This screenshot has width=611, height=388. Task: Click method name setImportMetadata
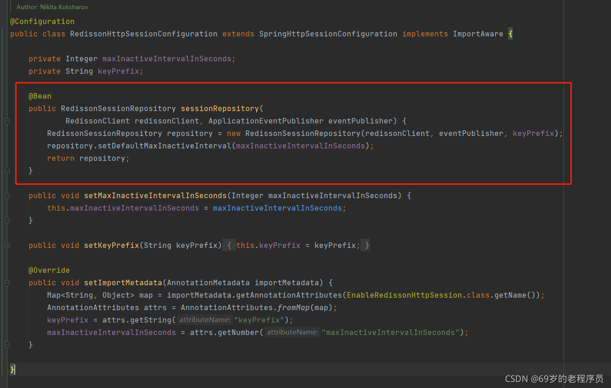pyautogui.click(x=123, y=283)
